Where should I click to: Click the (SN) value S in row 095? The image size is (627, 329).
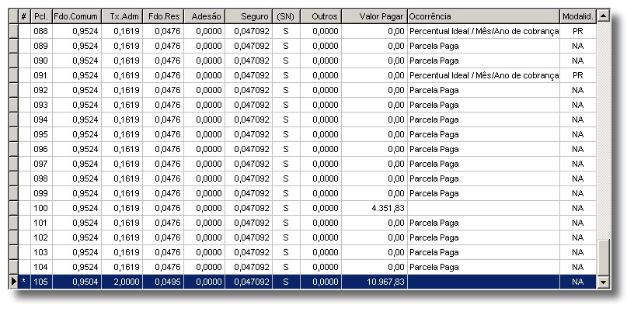click(286, 134)
